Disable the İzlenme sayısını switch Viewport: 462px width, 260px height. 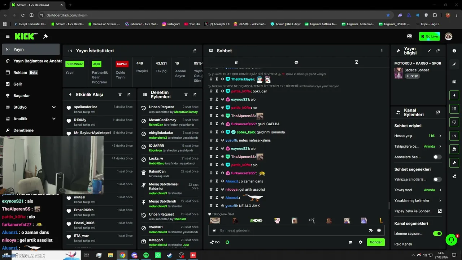(437, 234)
